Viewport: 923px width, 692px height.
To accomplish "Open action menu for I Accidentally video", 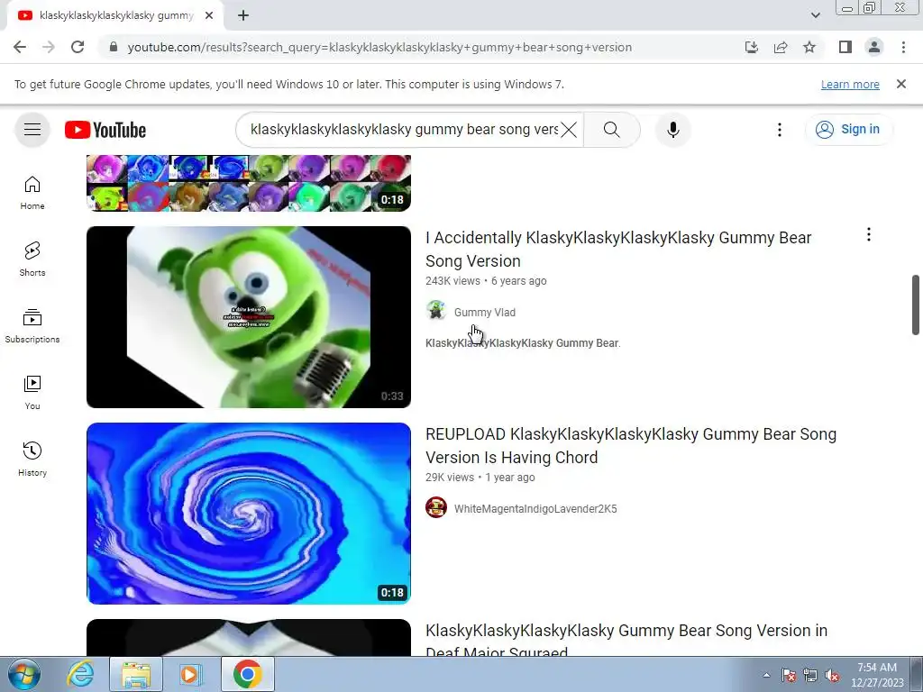I will [x=868, y=235].
